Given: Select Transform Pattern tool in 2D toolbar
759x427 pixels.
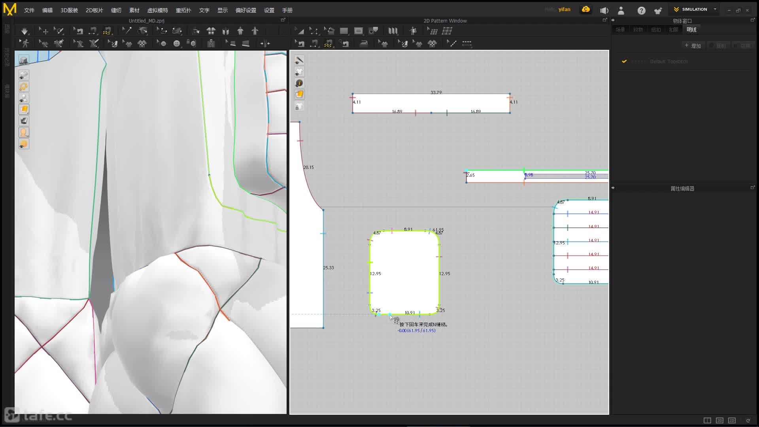Looking at the screenshot, I should tap(299, 31).
